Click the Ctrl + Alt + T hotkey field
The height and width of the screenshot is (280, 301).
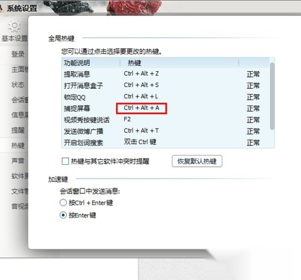141,131
